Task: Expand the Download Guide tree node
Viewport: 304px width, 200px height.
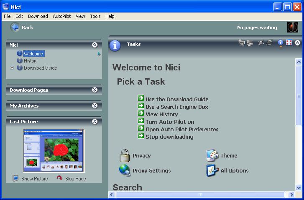Action: coord(12,67)
